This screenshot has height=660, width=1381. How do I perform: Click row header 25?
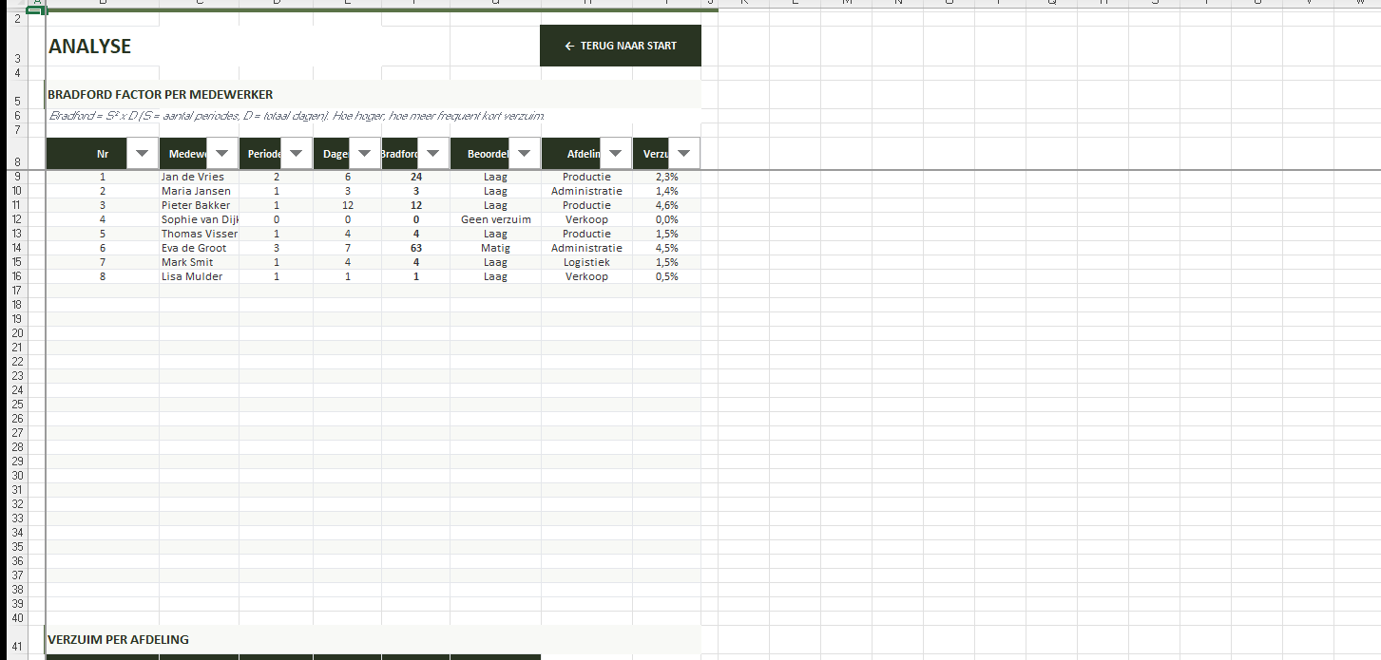16,405
